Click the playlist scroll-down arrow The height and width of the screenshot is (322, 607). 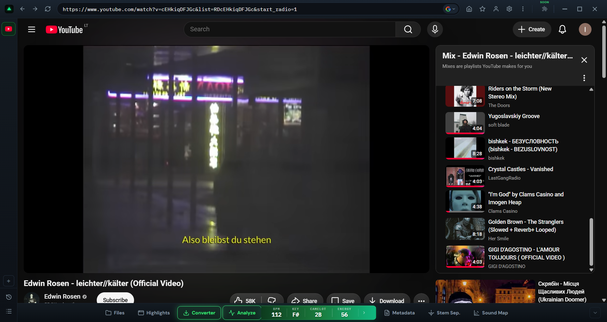tap(591, 270)
